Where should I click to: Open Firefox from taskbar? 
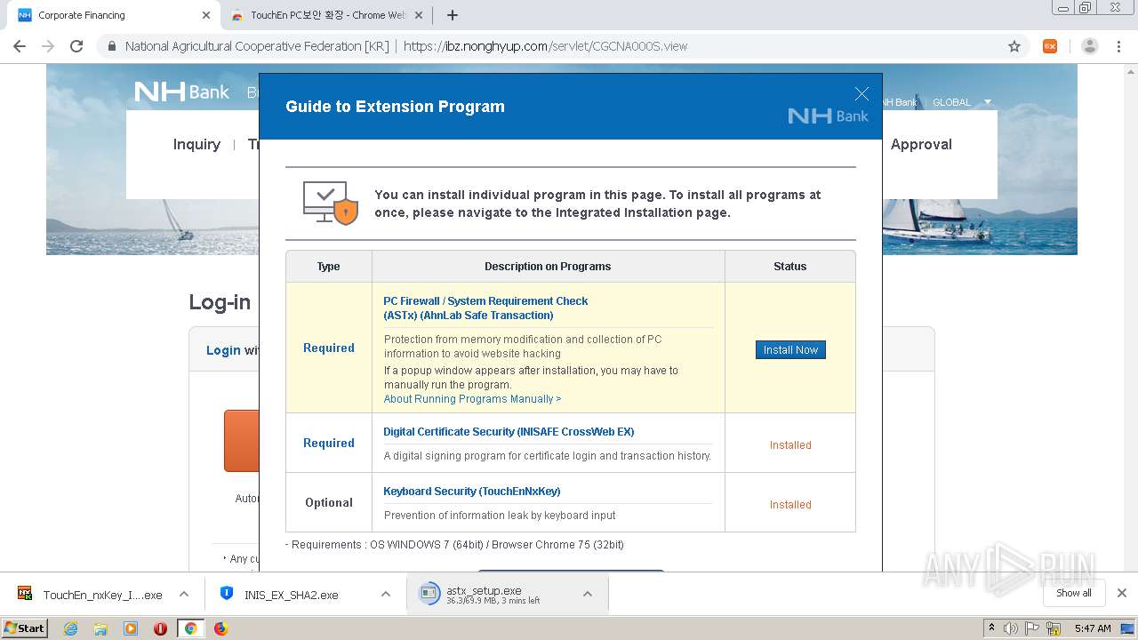pos(220,628)
